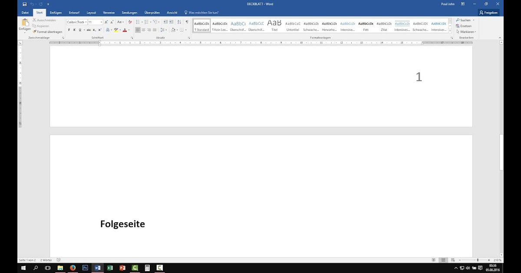Toggle strikethrough abc formatting

(x=89, y=30)
